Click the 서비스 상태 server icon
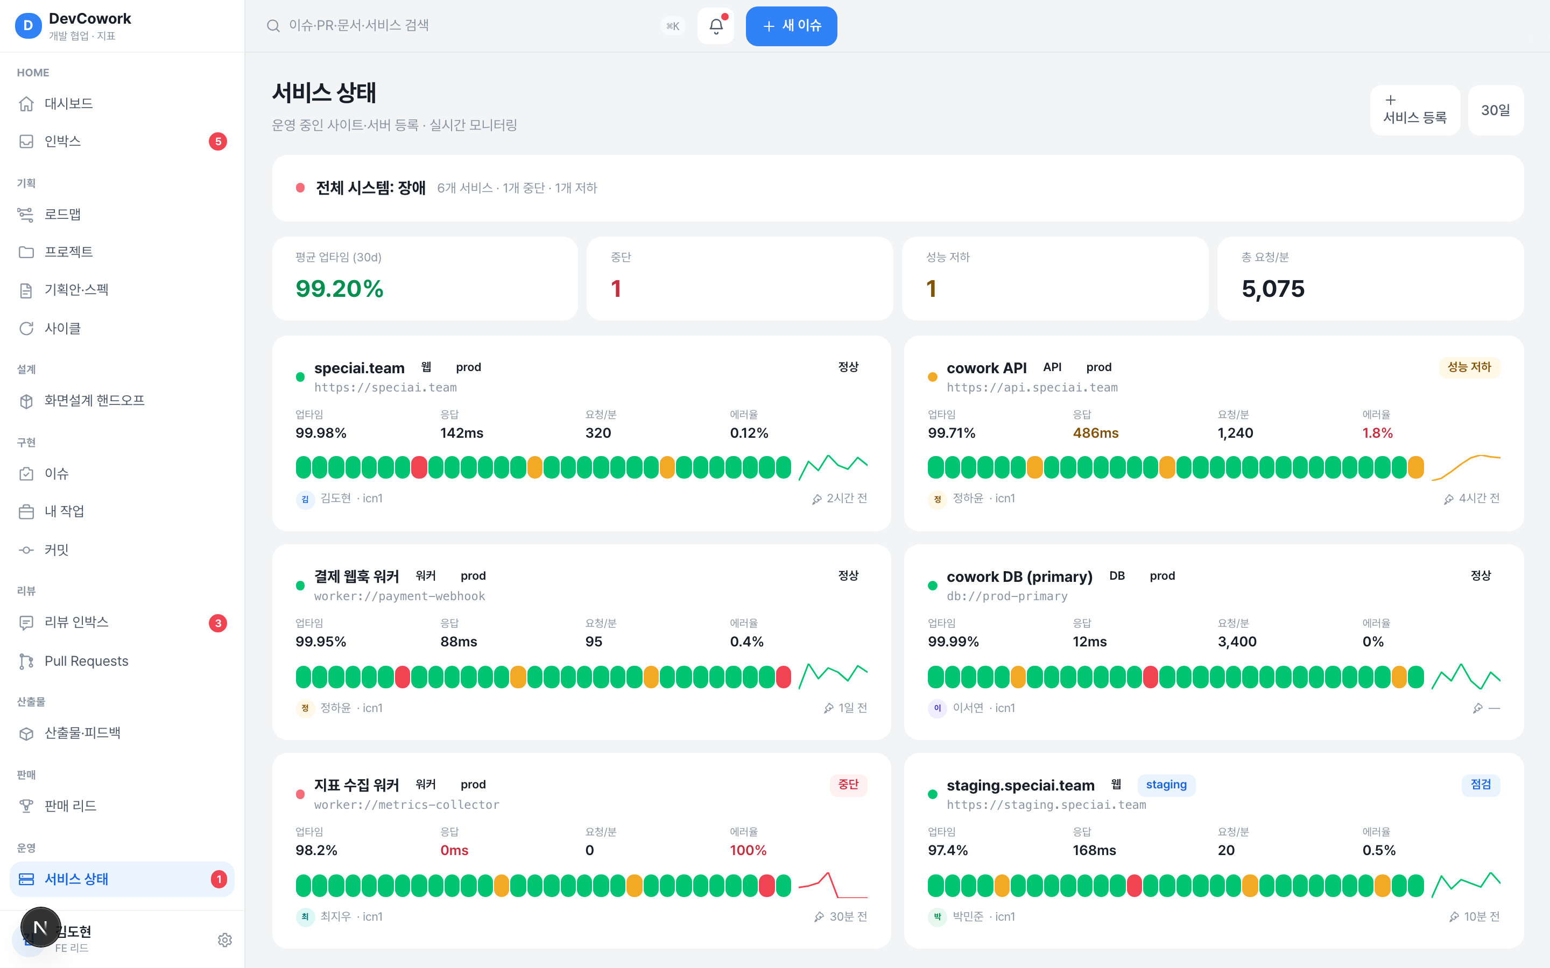The image size is (1550, 968). (x=26, y=879)
